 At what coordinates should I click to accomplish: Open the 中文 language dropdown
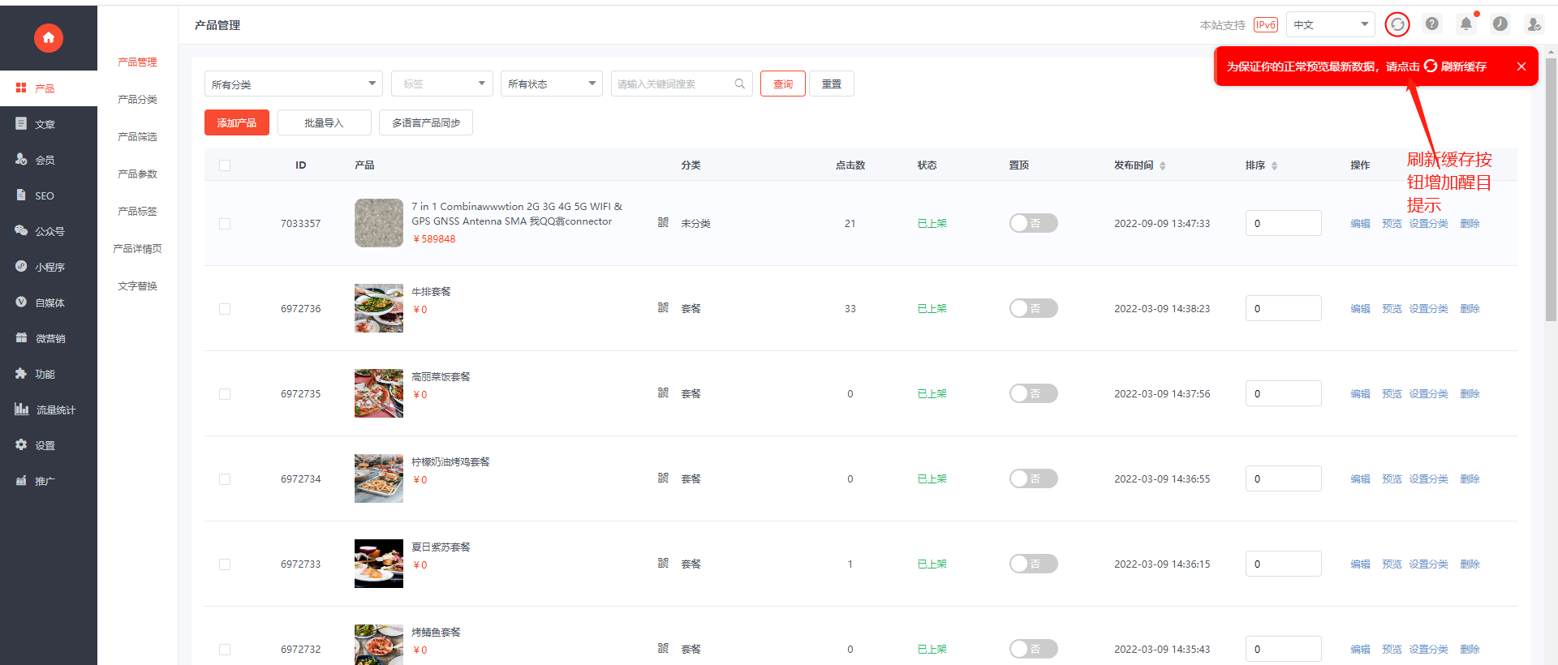[1331, 24]
